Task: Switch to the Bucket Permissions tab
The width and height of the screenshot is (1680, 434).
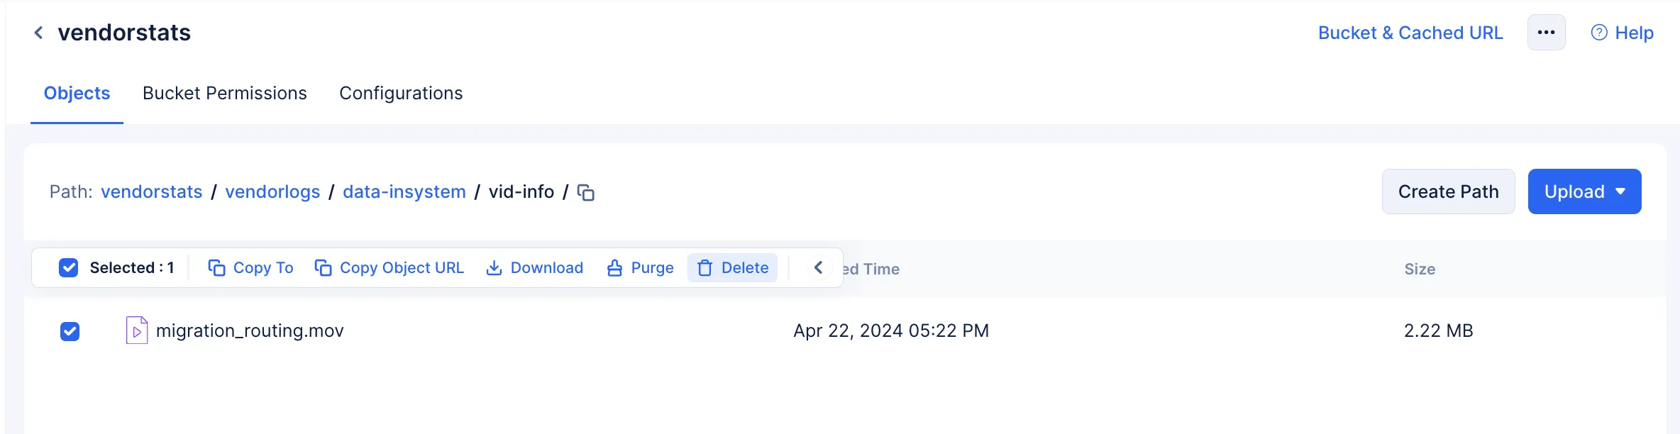Action: click(x=225, y=93)
